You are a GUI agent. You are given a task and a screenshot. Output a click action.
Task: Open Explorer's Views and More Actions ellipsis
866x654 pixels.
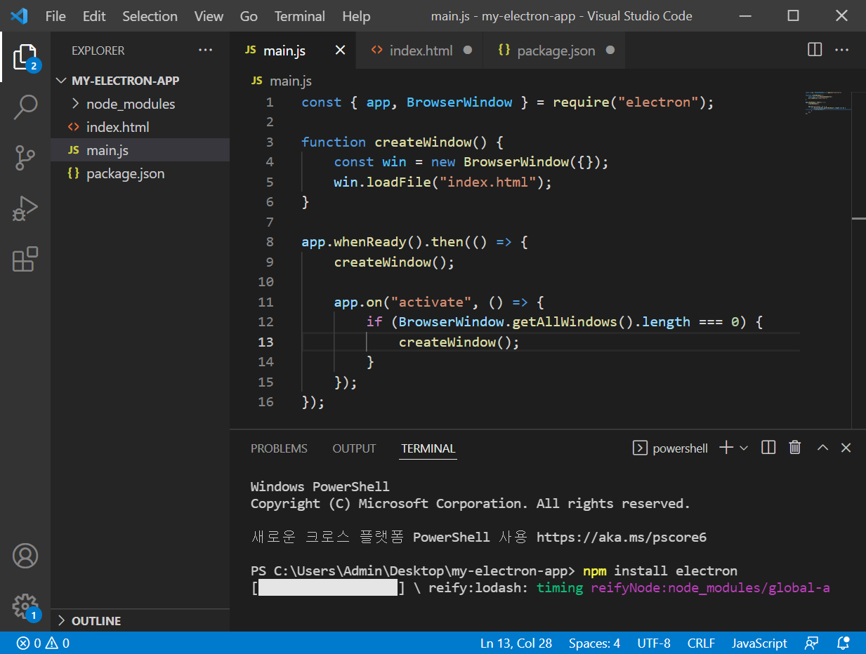(x=205, y=50)
